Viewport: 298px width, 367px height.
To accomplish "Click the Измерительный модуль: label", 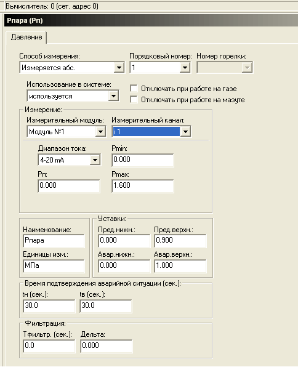I will tap(65, 120).
